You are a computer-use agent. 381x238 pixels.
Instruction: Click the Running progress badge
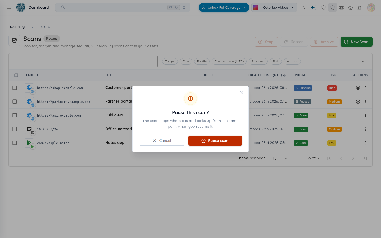click(303, 88)
